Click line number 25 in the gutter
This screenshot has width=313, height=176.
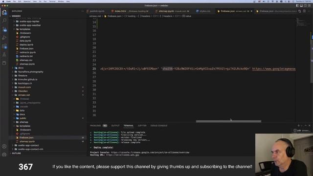pos(94,68)
